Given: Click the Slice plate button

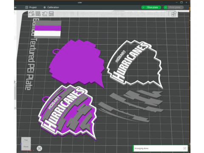Looking at the screenshot, I should pos(153,7).
